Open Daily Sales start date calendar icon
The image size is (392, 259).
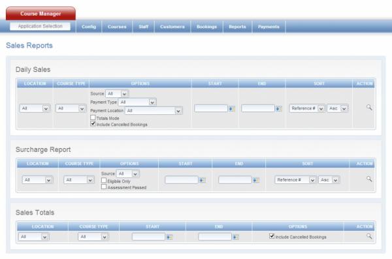pyautogui.click(x=232, y=109)
